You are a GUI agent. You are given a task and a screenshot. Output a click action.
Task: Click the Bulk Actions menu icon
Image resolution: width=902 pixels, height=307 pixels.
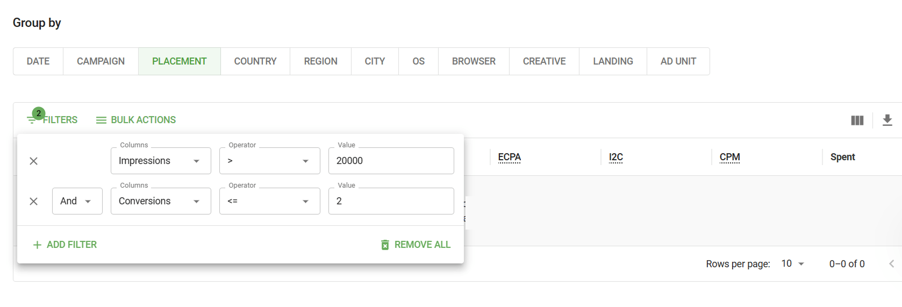pyautogui.click(x=101, y=120)
